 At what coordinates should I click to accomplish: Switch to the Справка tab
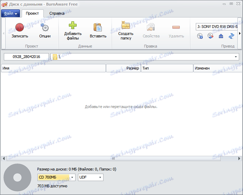57,14
